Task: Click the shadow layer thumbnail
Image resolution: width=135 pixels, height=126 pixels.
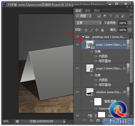Action: [x=90, y=92]
